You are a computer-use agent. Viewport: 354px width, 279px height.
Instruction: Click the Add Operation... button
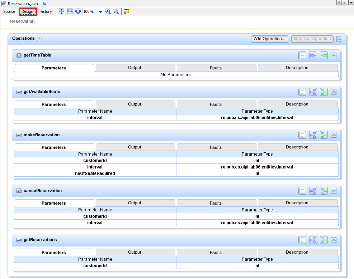click(270, 39)
